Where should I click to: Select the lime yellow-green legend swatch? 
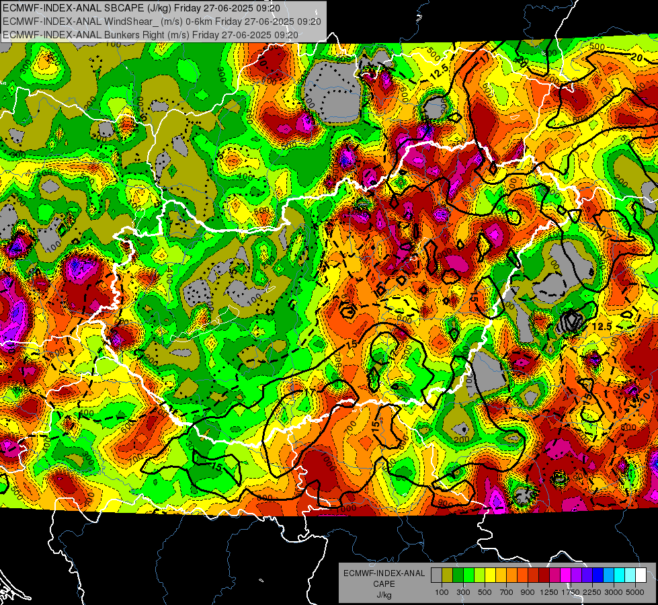[x=480, y=575]
